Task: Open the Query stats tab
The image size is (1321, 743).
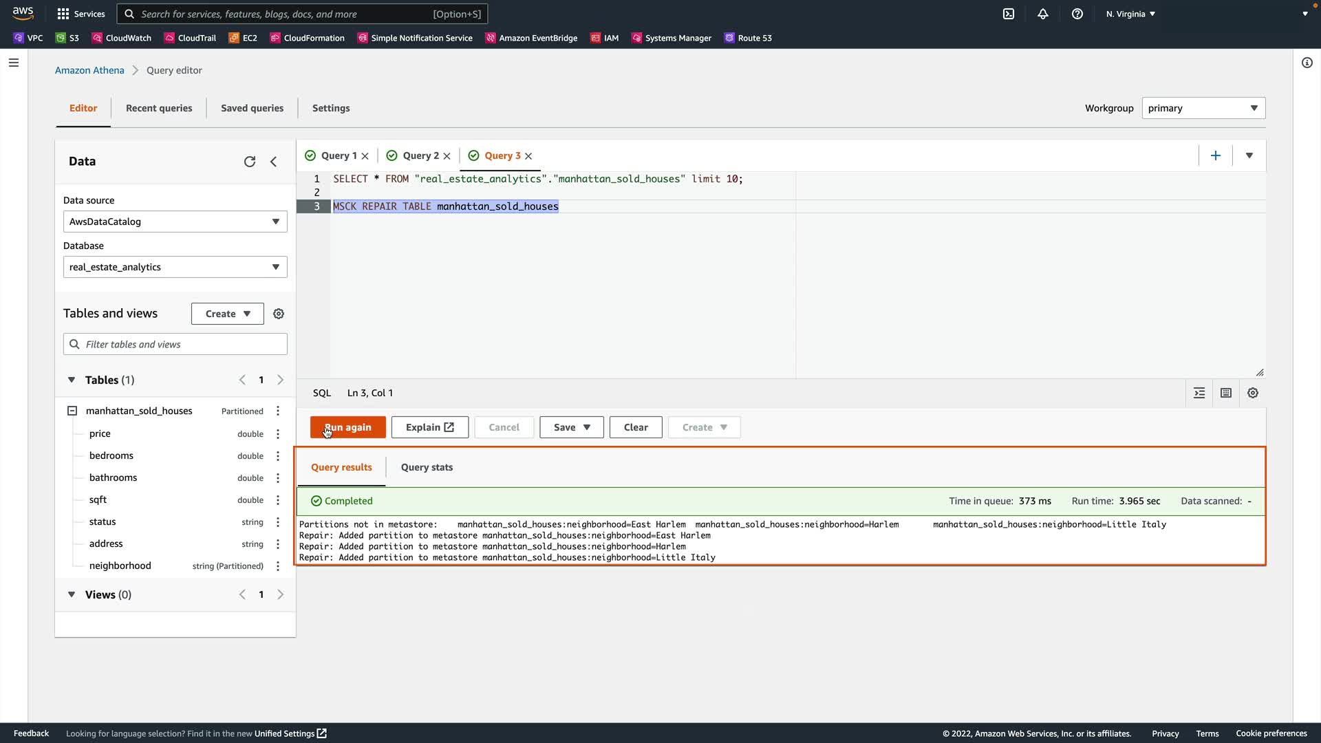Action: click(x=427, y=467)
